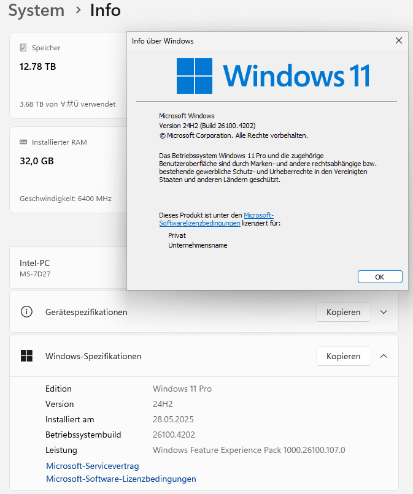Click the Installierter RAM icon

(23, 142)
